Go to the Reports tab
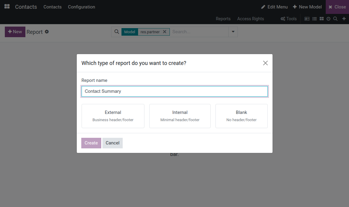The image size is (349, 207). tap(223, 19)
